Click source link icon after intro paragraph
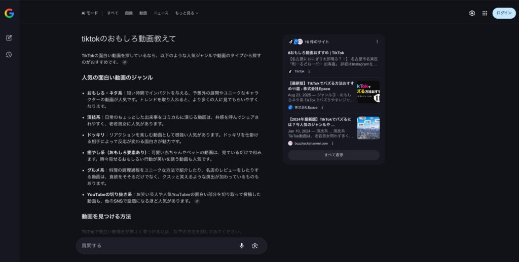This screenshot has height=262, width=519. point(125,62)
